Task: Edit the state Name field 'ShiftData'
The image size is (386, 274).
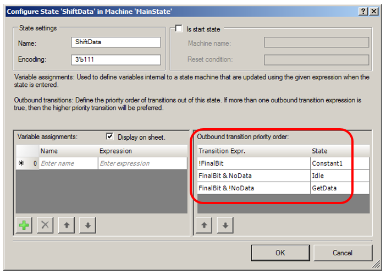Action: point(116,42)
